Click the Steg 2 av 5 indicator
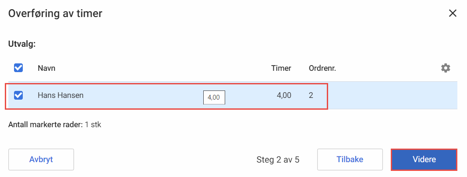This screenshot has width=467, height=177. 278,160
